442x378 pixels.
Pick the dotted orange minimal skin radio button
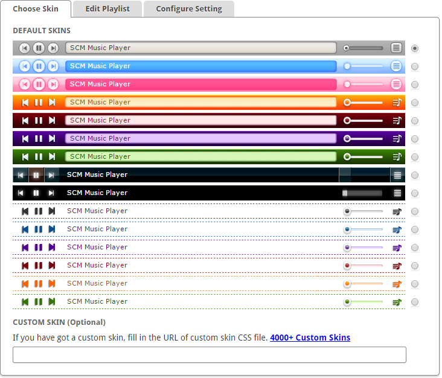(415, 284)
